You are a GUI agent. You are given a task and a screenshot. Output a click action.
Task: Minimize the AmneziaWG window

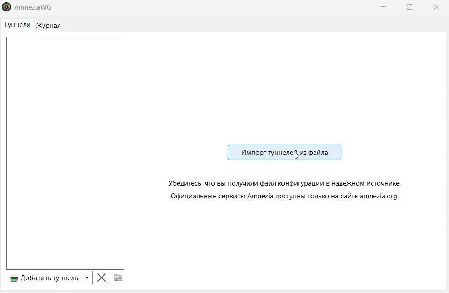point(383,7)
